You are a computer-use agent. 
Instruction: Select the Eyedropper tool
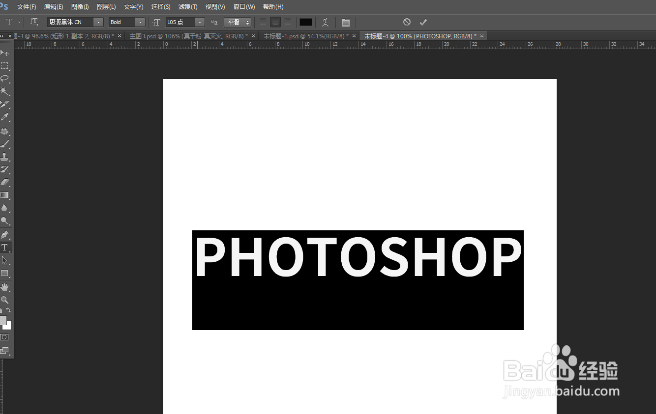[5, 117]
